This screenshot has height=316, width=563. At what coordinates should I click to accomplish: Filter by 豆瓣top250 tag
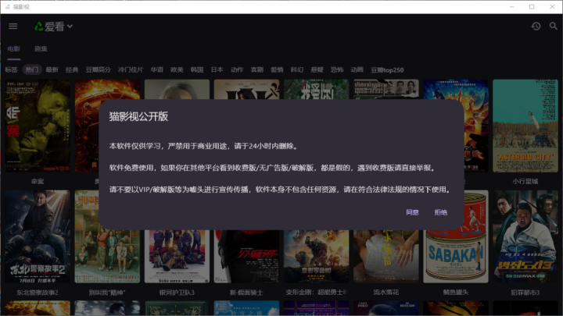387,69
